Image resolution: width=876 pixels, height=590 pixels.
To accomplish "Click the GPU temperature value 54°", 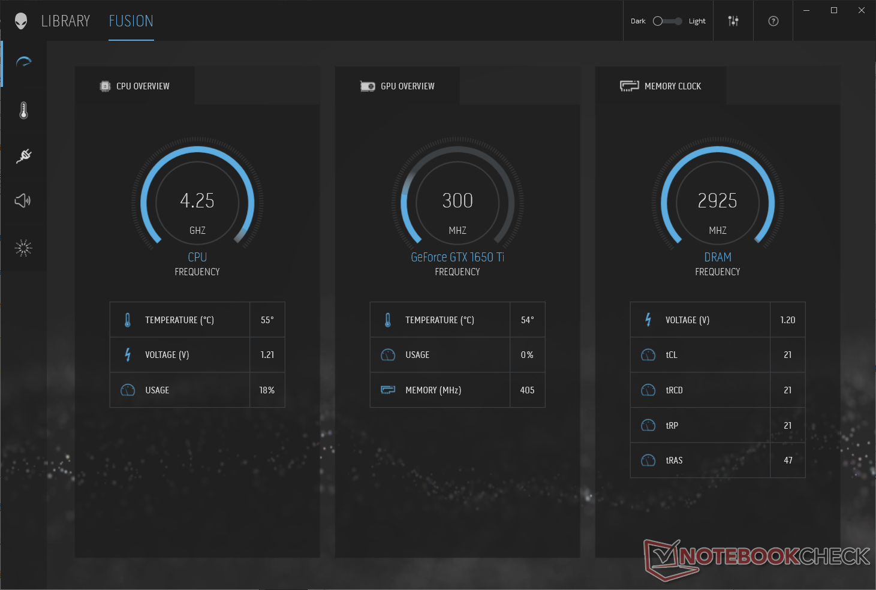I will (x=528, y=320).
